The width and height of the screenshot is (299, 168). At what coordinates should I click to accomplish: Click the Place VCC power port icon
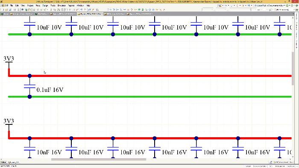(x=132, y=9)
